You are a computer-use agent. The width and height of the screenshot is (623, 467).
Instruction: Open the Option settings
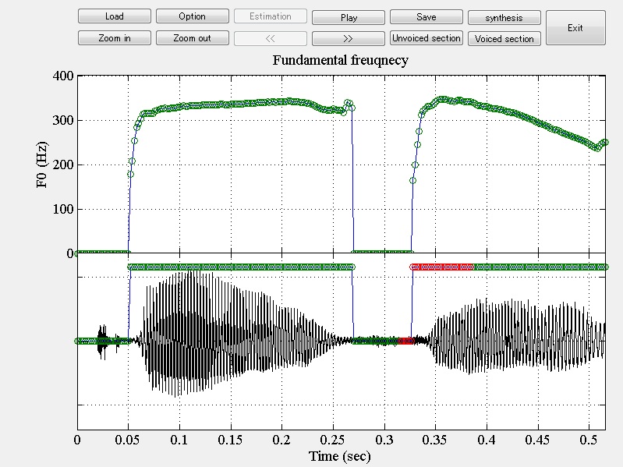[x=193, y=16]
